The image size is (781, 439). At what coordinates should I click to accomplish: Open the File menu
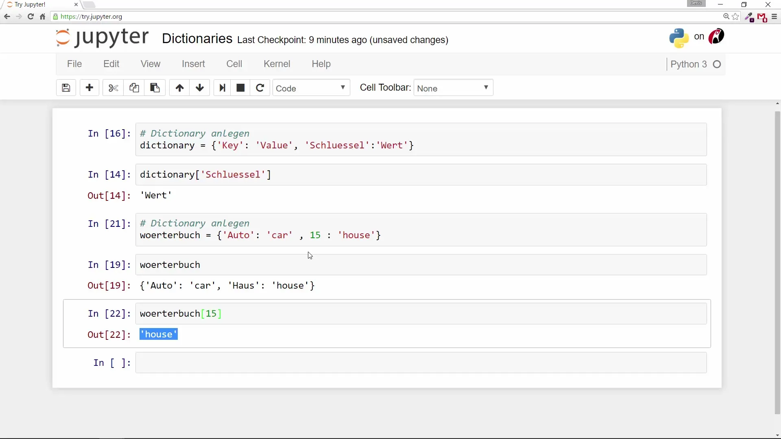coord(74,64)
